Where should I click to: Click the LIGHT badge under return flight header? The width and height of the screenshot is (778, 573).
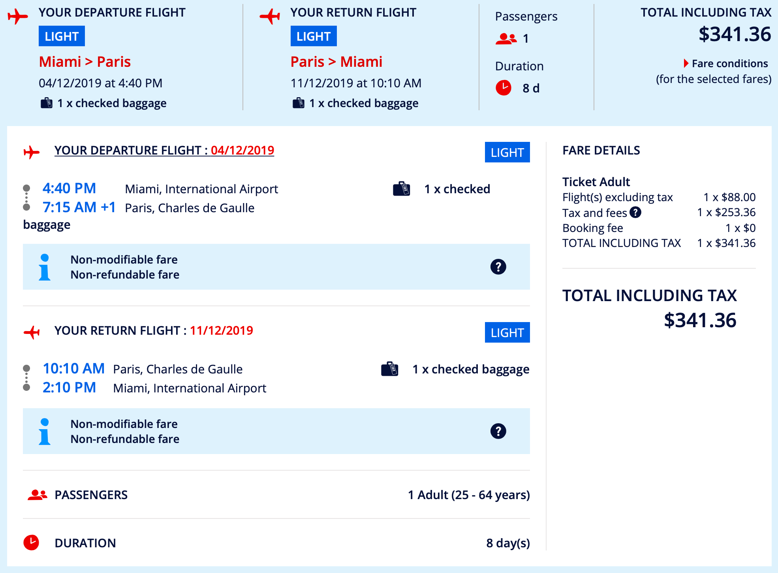[x=314, y=36]
